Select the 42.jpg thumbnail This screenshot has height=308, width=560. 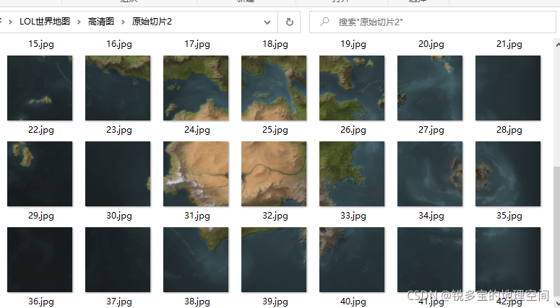(x=508, y=260)
